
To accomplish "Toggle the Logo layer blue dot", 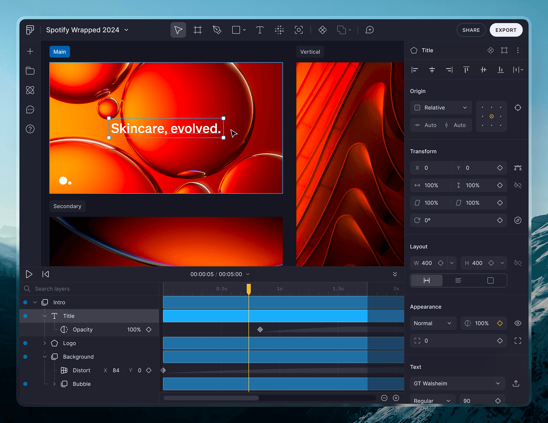I will (x=25, y=343).
